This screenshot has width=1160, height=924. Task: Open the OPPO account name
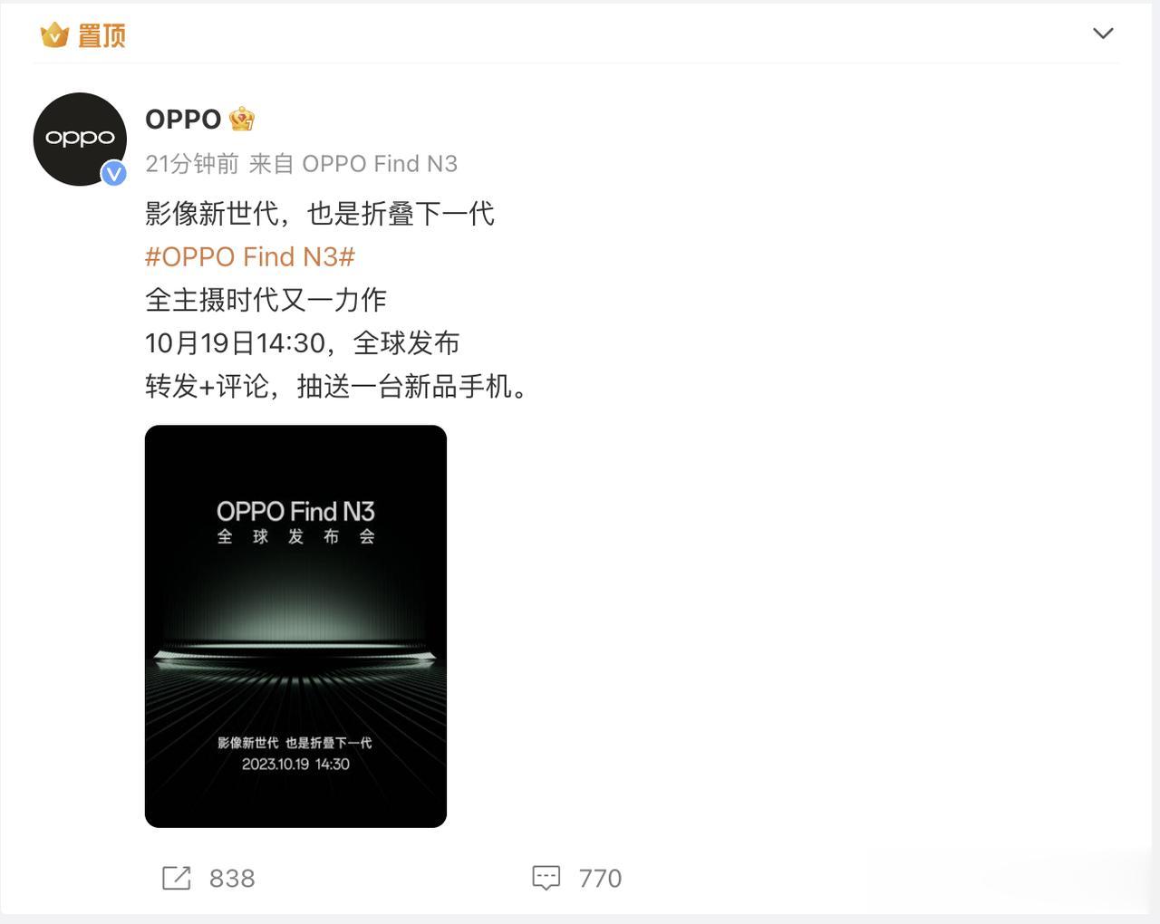(183, 119)
